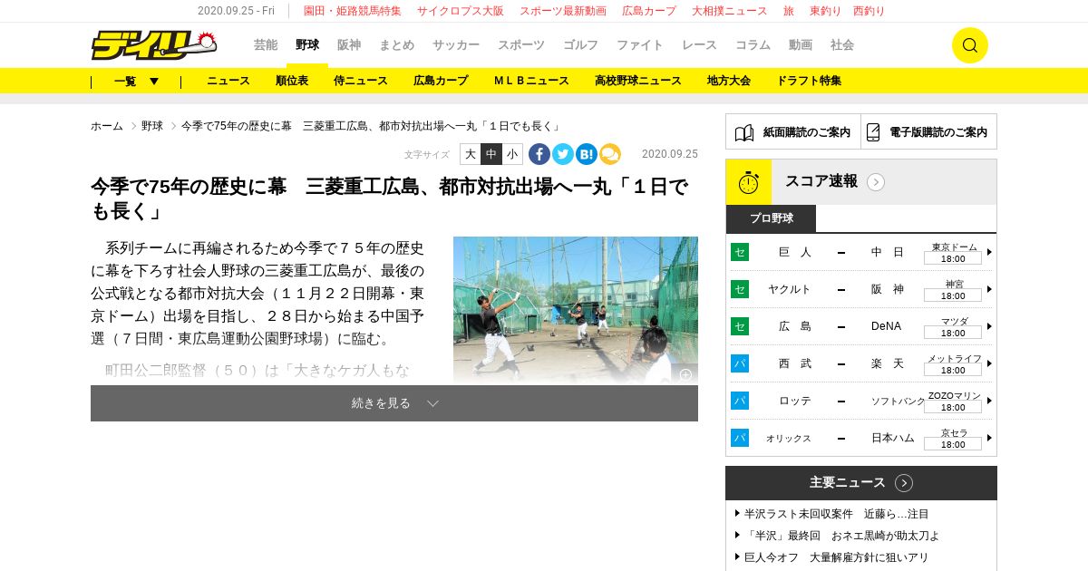
Task: Open the ファイト section
Action: pyautogui.click(x=640, y=45)
